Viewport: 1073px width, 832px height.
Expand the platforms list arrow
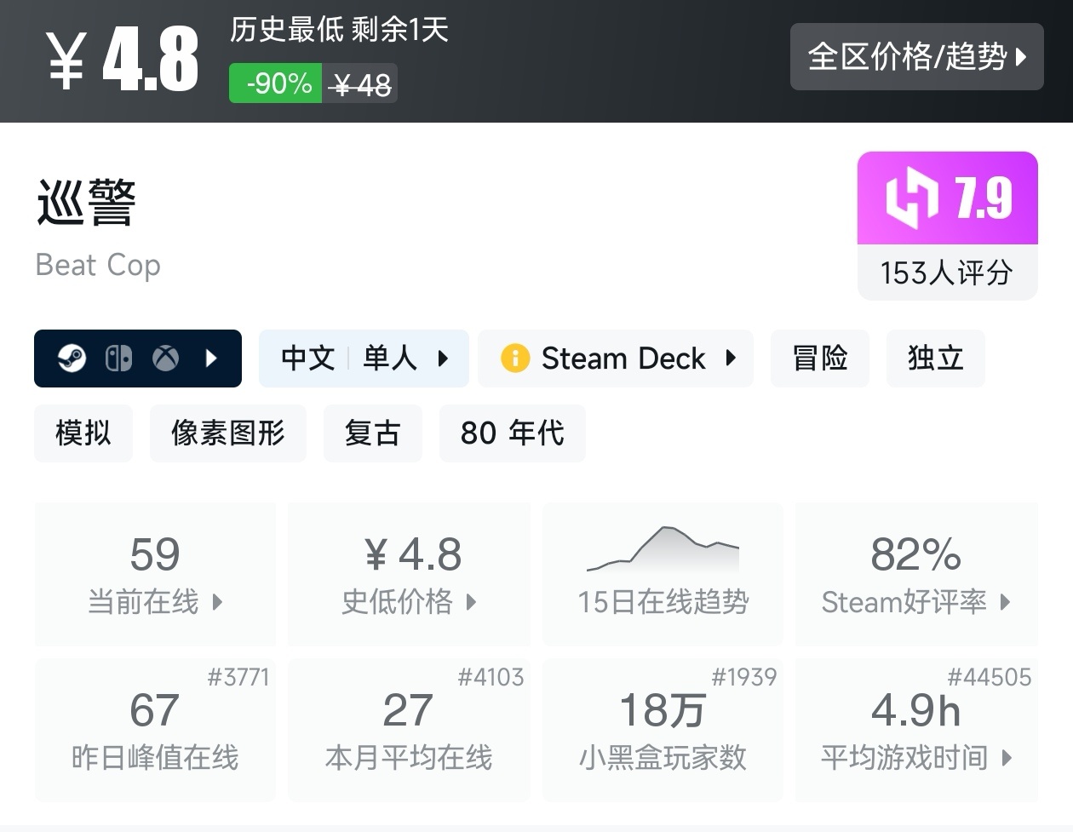click(212, 359)
